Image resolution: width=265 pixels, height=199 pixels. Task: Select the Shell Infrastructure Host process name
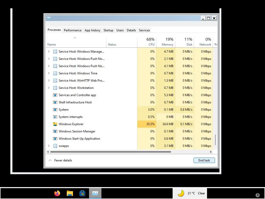coord(75,102)
